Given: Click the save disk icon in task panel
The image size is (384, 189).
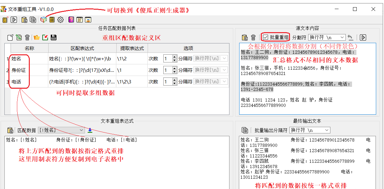Looking at the screenshot, I should (x=53, y=37).
